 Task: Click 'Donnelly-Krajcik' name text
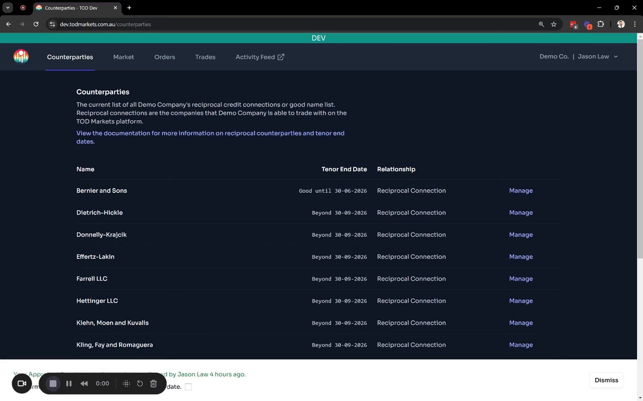[101, 235]
